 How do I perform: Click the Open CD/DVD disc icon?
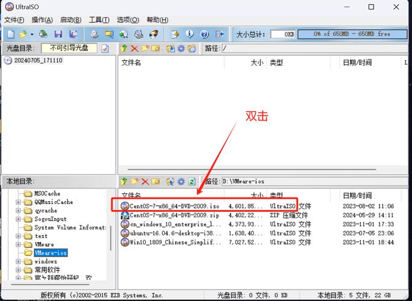pyautogui.click(x=43, y=34)
